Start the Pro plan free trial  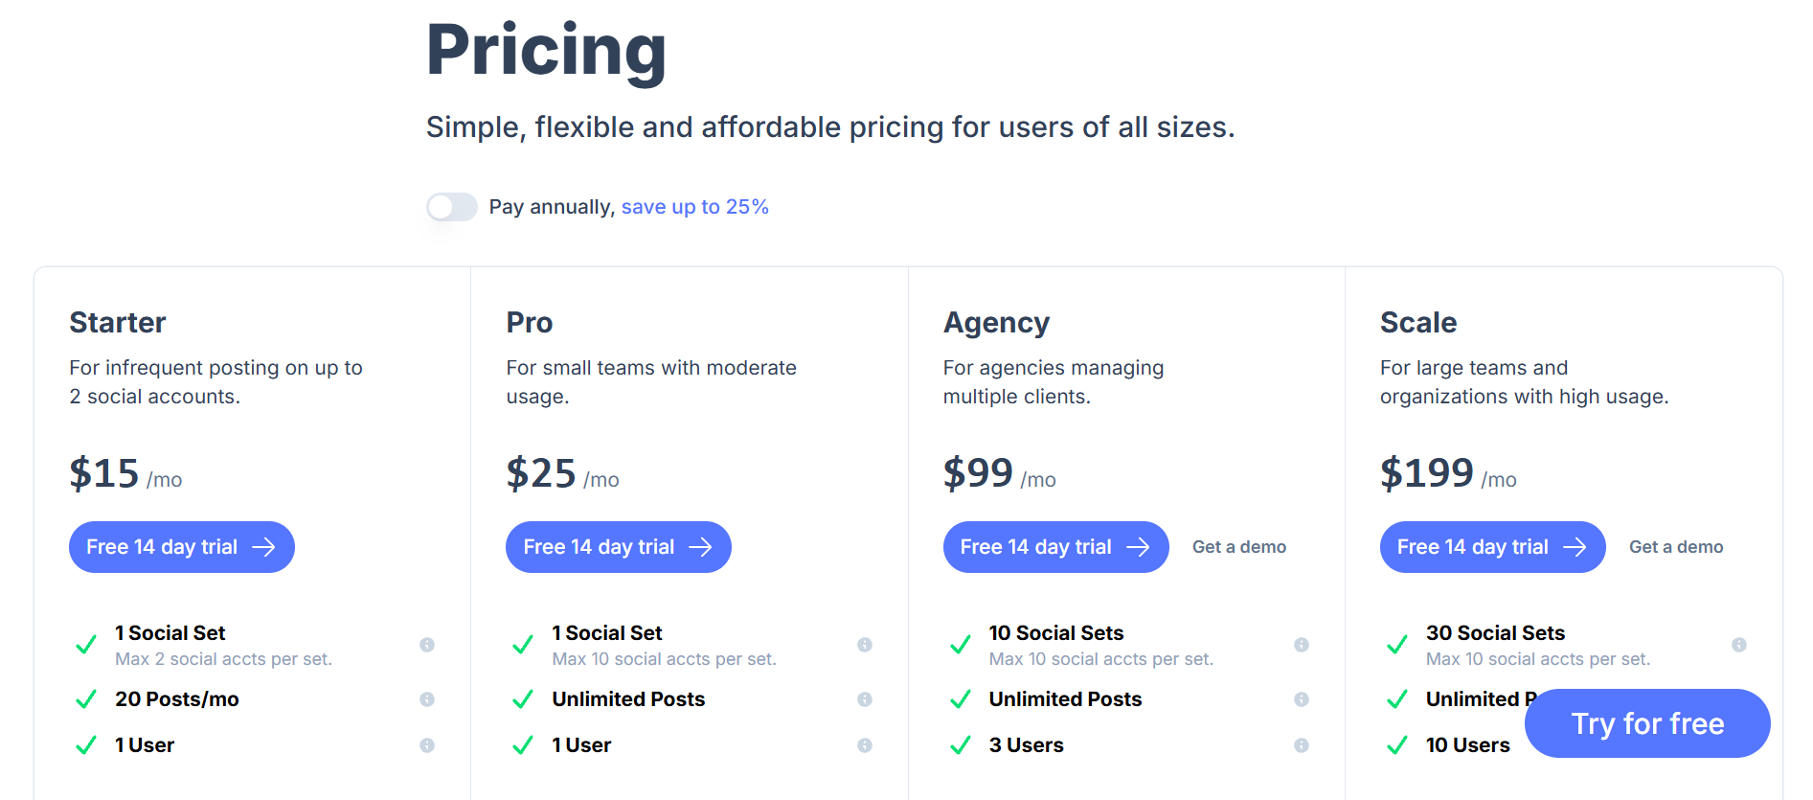click(x=618, y=546)
